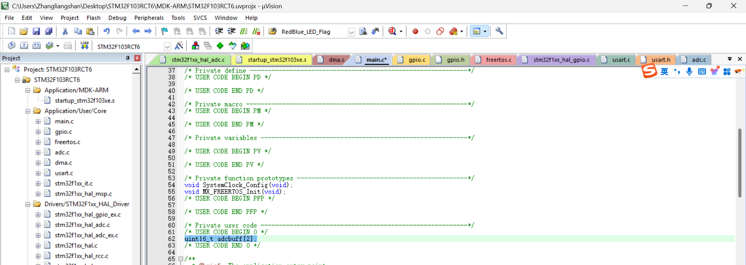
Task: Click the Save All icon
Action: (x=49, y=31)
